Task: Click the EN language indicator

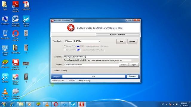Action: [163, 104]
